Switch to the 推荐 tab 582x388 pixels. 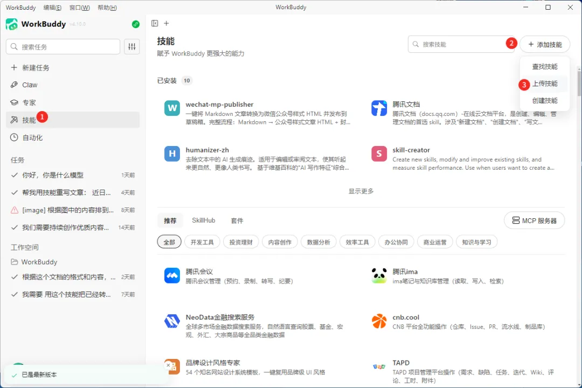(x=170, y=220)
